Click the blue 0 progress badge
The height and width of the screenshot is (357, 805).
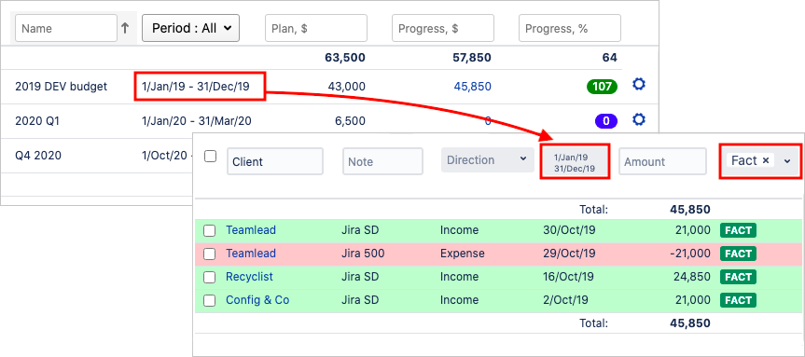point(605,121)
